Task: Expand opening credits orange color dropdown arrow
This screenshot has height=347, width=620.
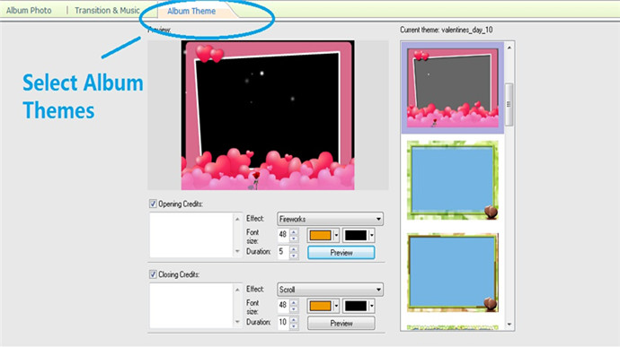Action: (336, 235)
